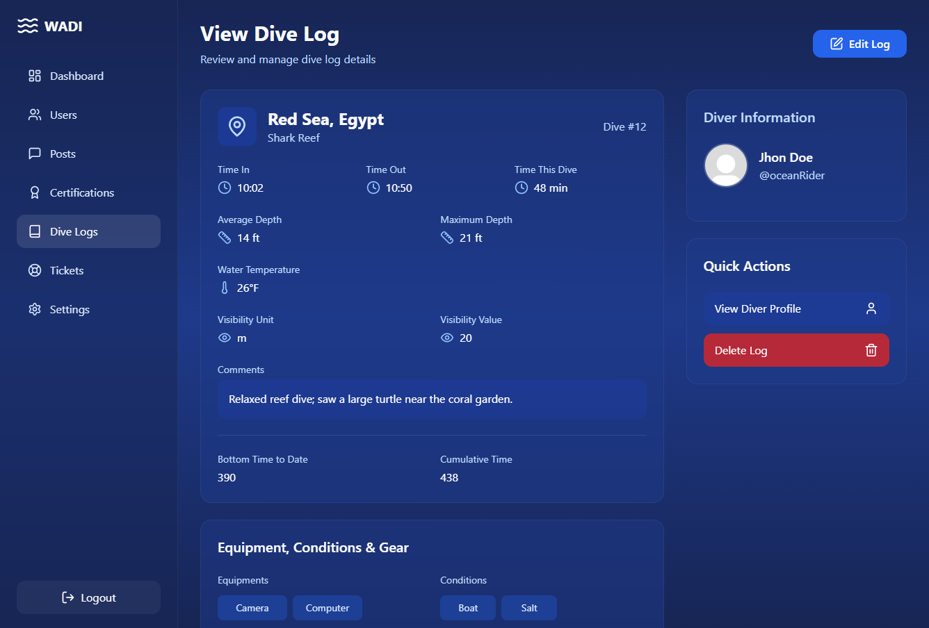Click the eye icon under Visibility Value
Viewport: 929px width, 628px height.
tap(447, 338)
